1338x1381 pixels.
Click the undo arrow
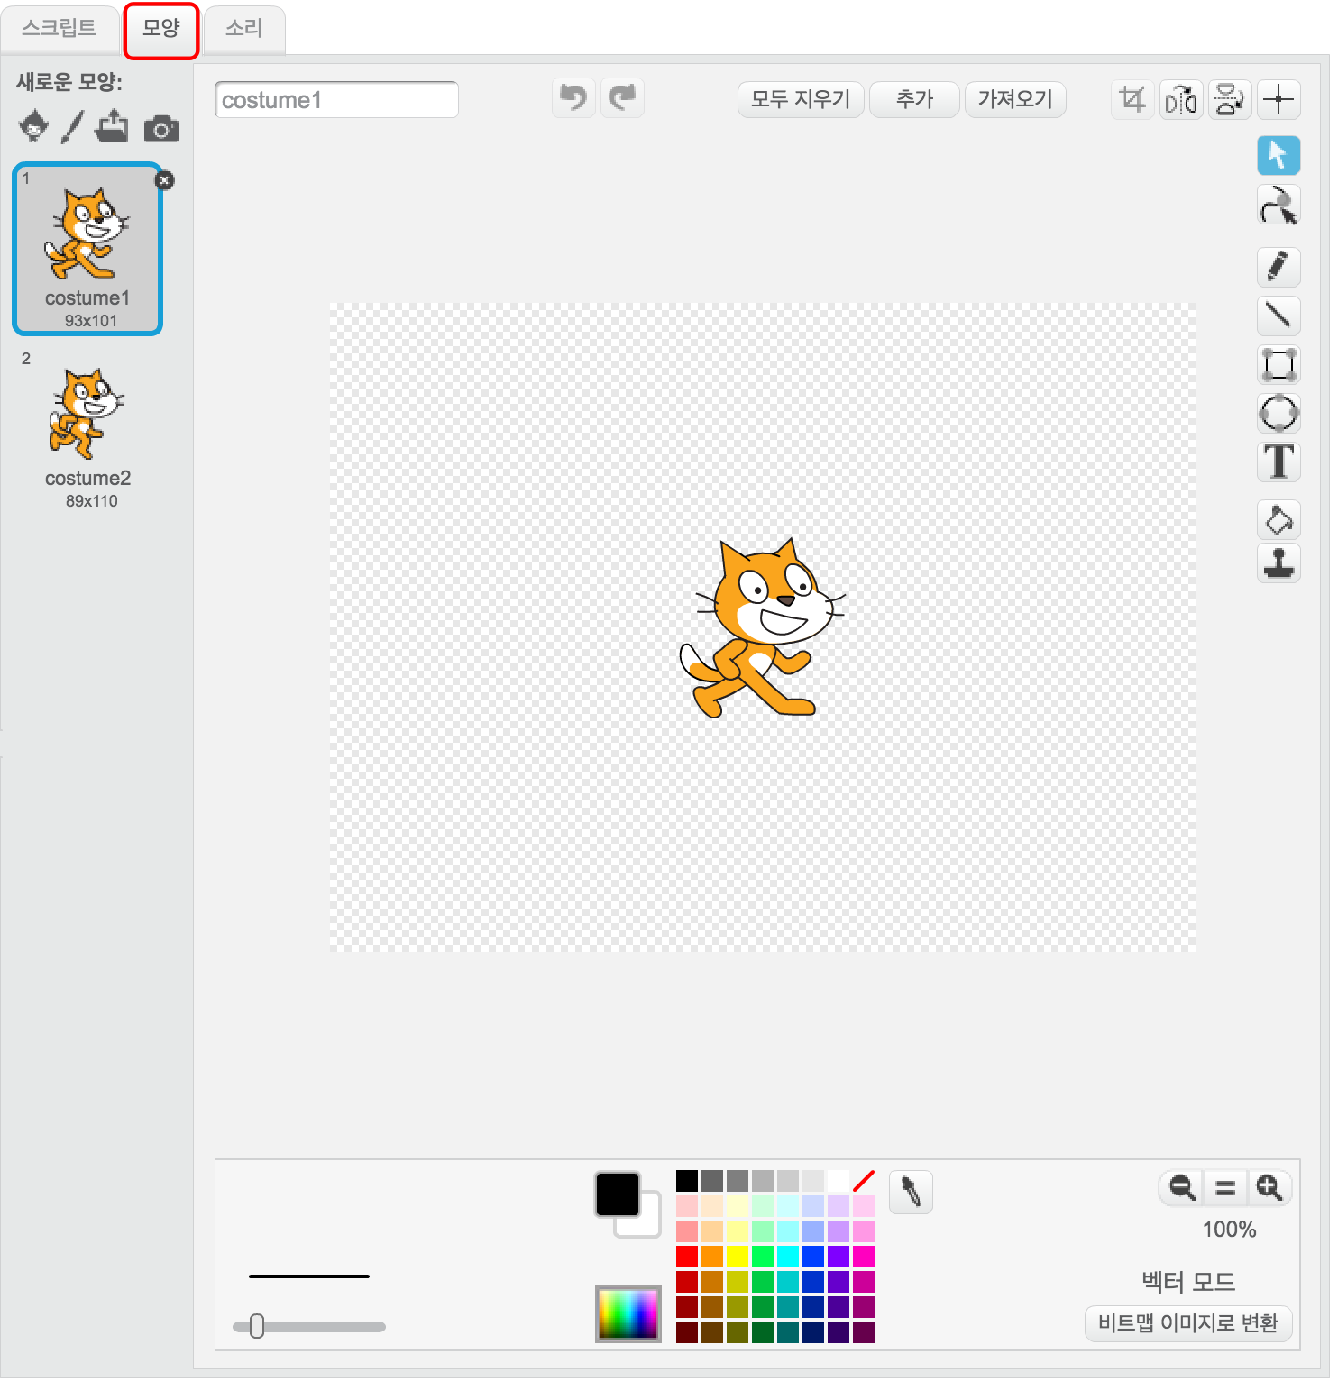tap(573, 97)
